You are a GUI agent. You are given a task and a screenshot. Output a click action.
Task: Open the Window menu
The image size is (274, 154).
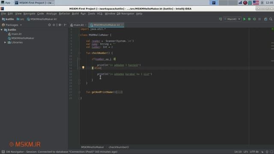110,14
